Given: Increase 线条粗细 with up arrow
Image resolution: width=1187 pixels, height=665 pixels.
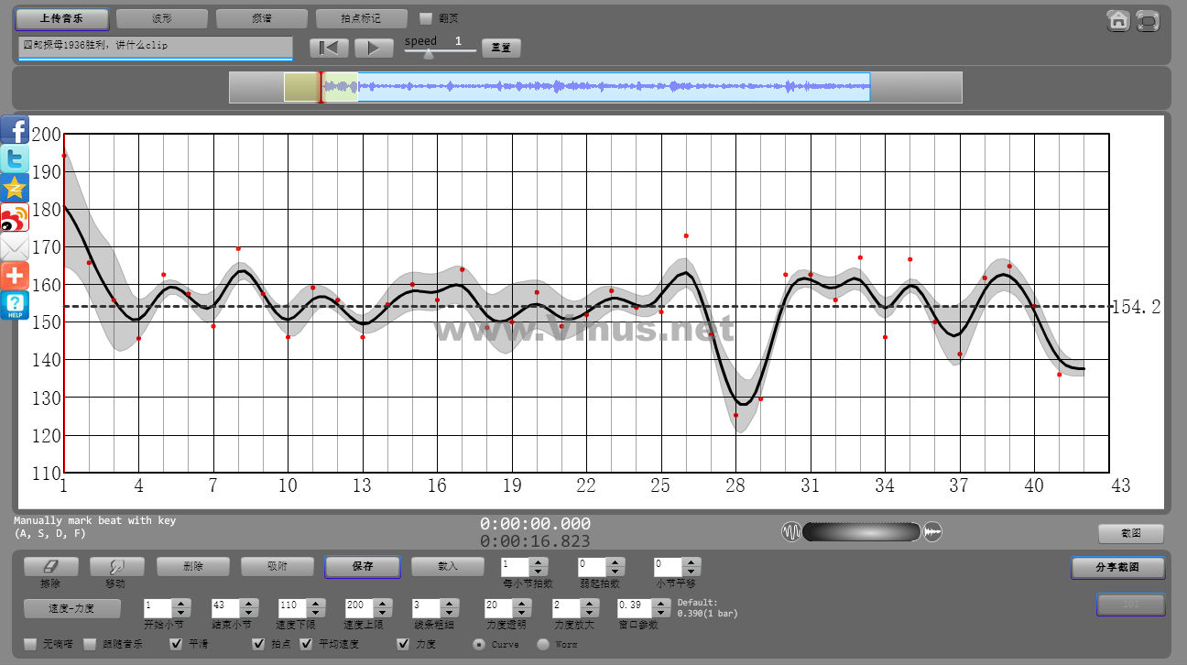Looking at the screenshot, I should click(x=451, y=604).
